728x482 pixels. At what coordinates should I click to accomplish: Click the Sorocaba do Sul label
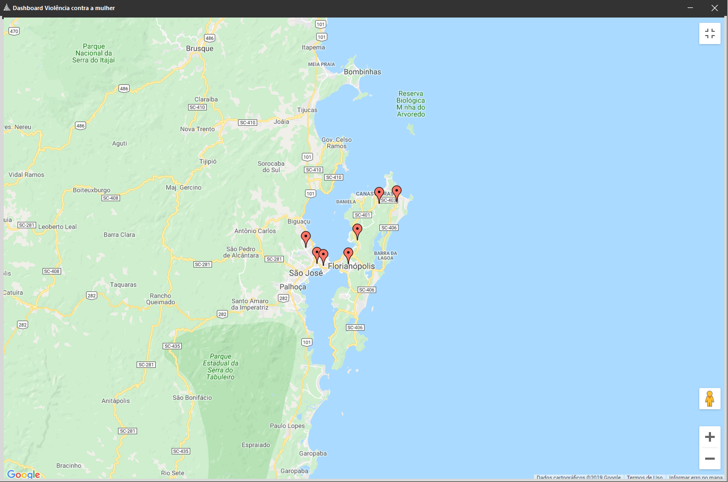(271, 167)
